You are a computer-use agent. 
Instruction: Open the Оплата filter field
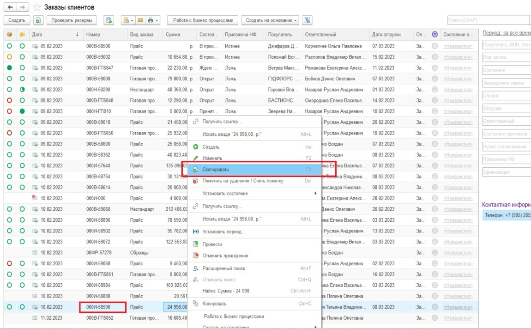(507, 96)
